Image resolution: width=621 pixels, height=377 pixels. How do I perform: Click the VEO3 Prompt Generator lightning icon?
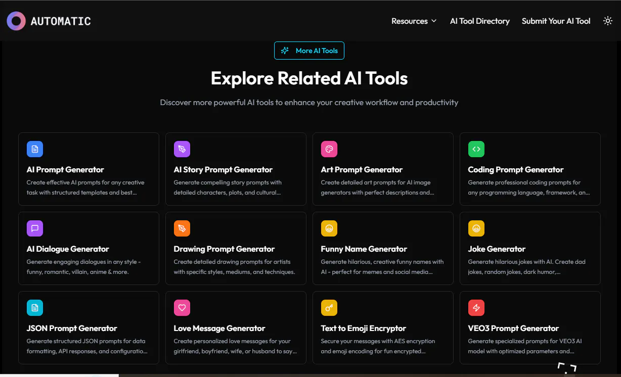pos(476,308)
